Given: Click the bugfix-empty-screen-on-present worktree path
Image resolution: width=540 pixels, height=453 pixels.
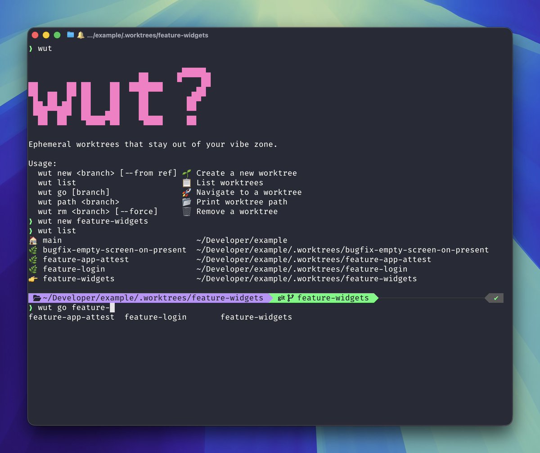Looking at the screenshot, I should (x=342, y=250).
